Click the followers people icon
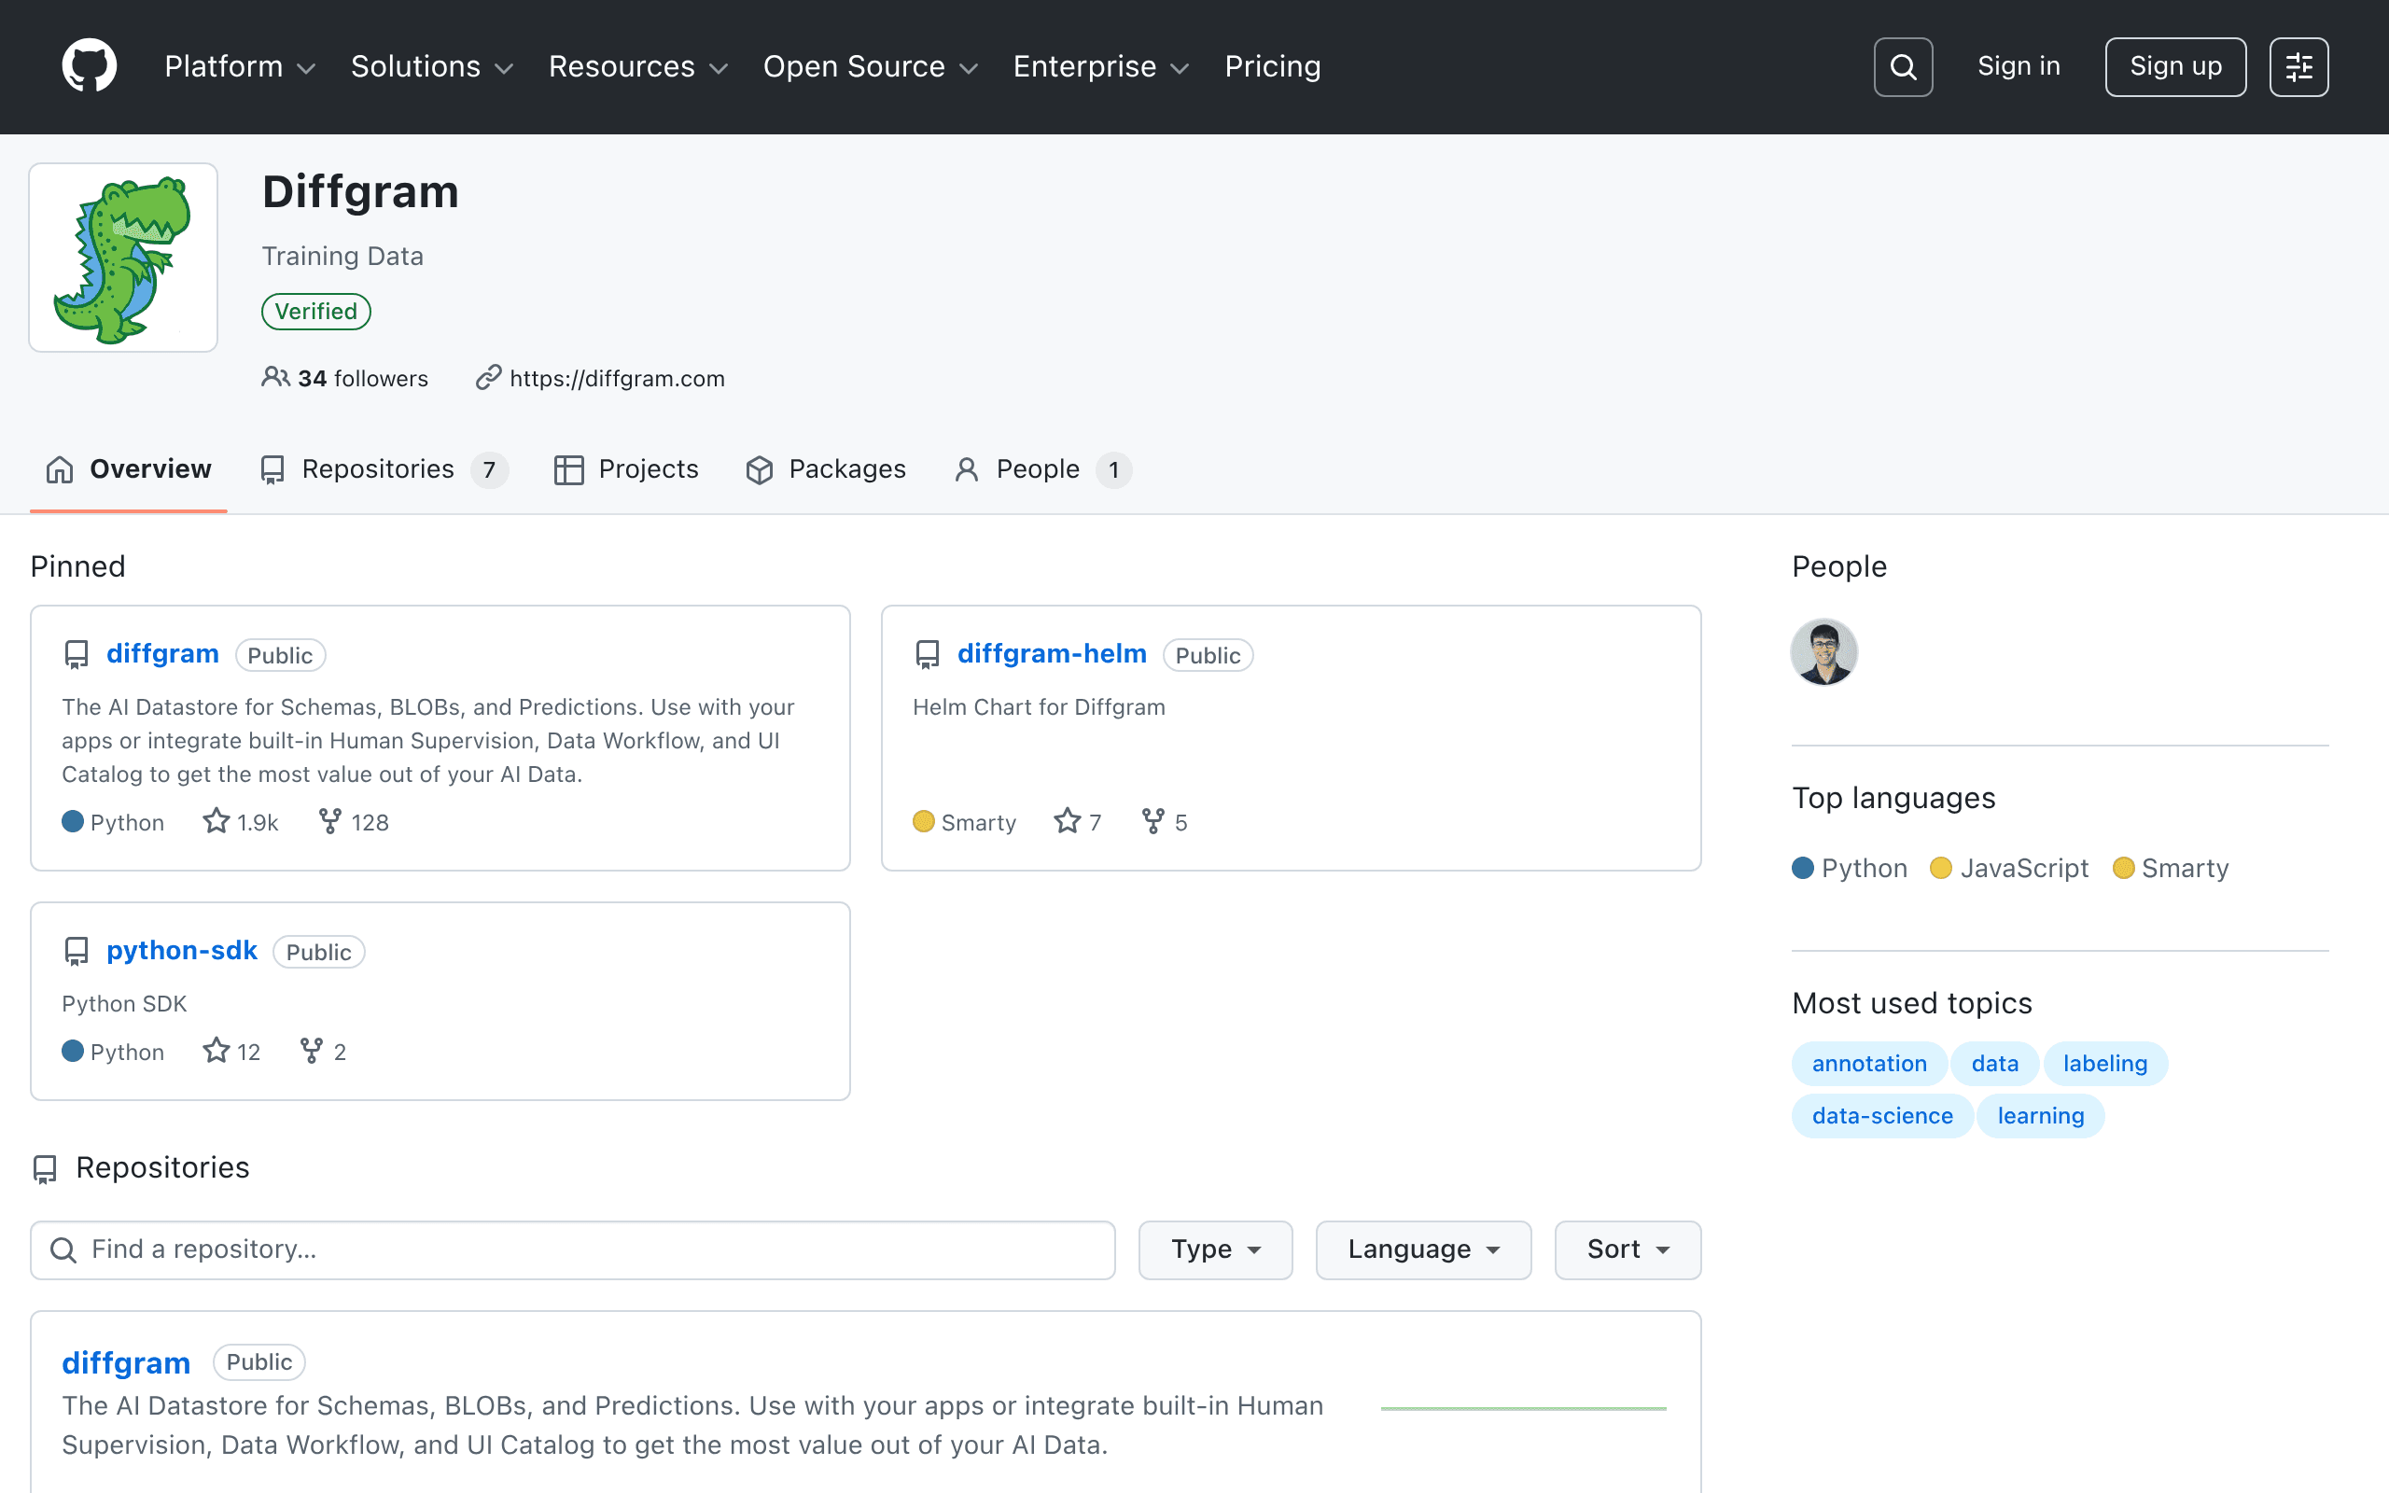Viewport: 2389px width, 1493px height. pyautogui.click(x=275, y=377)
